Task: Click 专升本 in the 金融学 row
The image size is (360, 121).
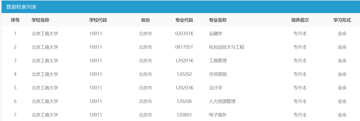Action: click(x=300, y=33)
